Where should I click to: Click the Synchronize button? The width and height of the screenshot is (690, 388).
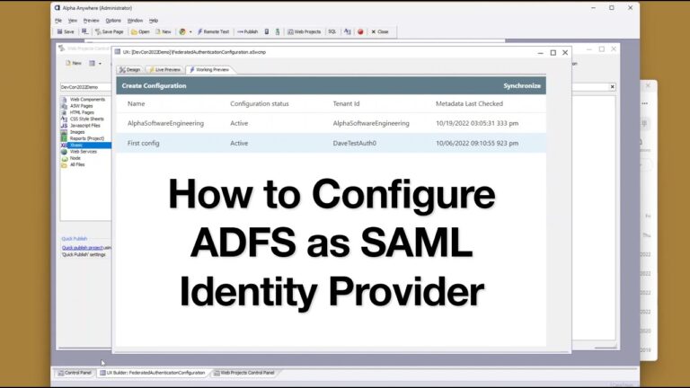coord(522,86)
